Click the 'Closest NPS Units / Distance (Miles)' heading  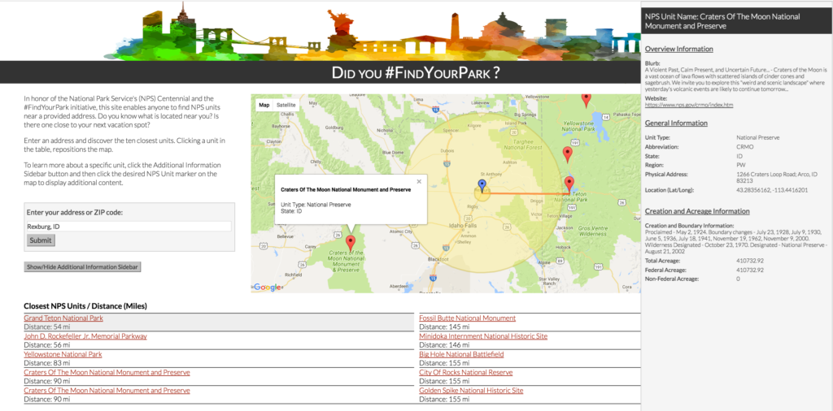85,306
